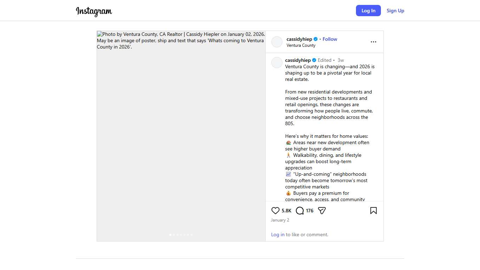
Task: Open Ventura County location link
Action: [x=301, y=45]
